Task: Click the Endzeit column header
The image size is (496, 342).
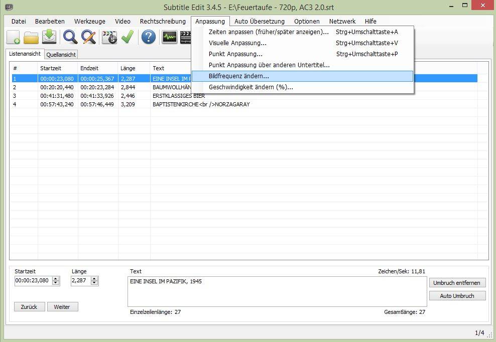Action: (98, 68)
